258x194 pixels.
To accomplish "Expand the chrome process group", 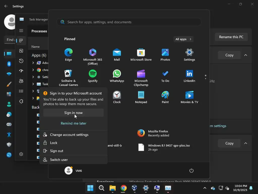I will click(x=33, y=70).
